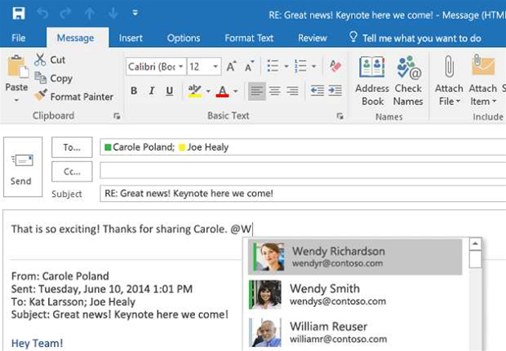
Task: Click Check Names icon
Action: coord(408,81)
